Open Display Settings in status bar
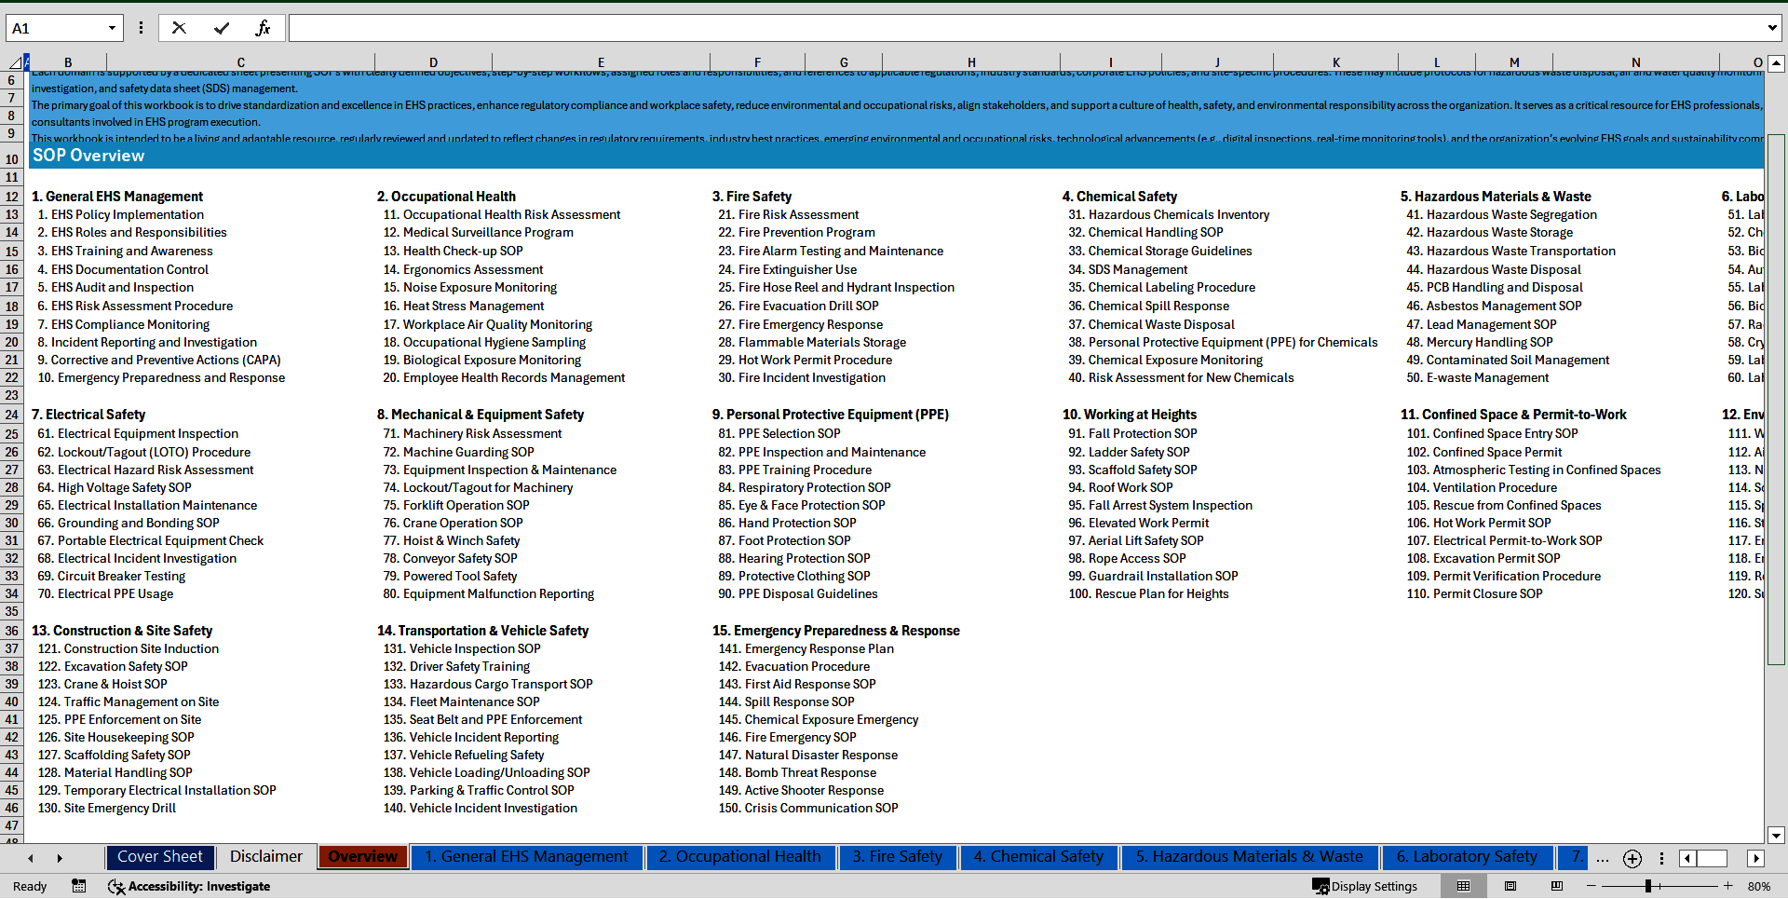This screenshot has width=1788, height=899. [1365, 886]
